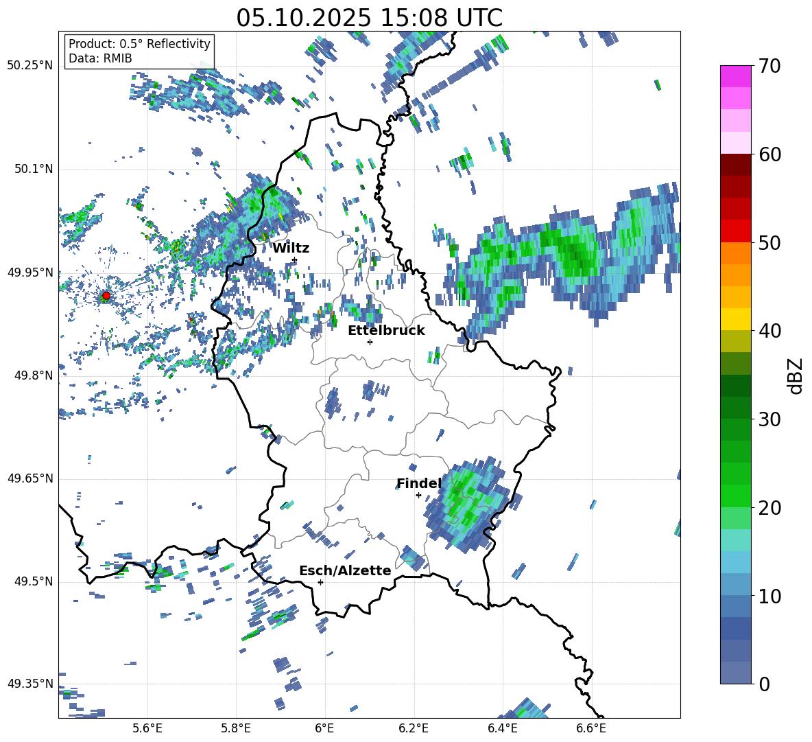Click the 50.25°N latitude label
This screenshot has width=812, height=742.
[29, 66]
